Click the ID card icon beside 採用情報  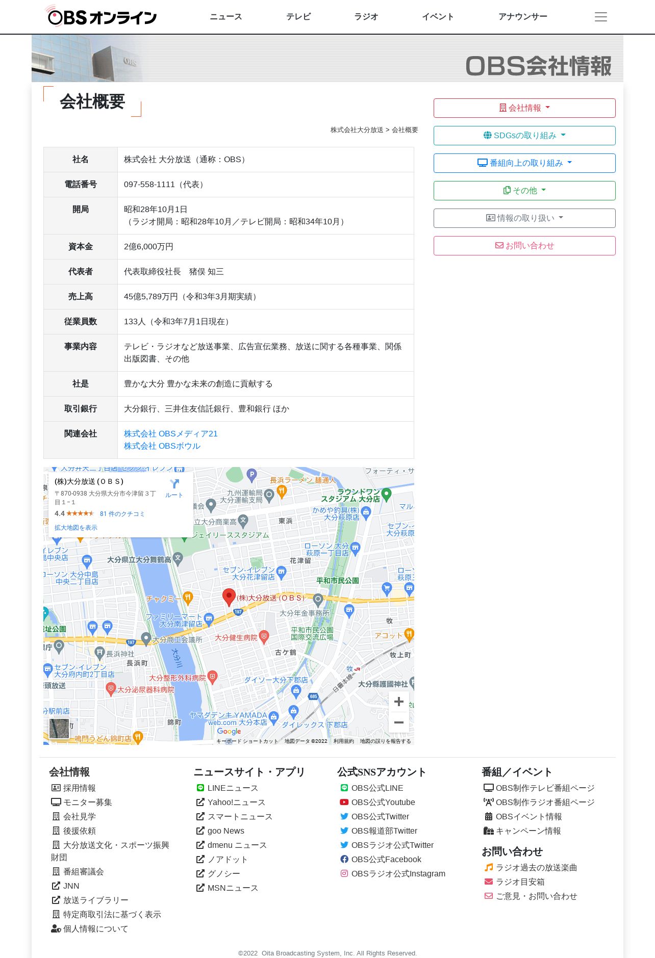click(x=56, y=788)
